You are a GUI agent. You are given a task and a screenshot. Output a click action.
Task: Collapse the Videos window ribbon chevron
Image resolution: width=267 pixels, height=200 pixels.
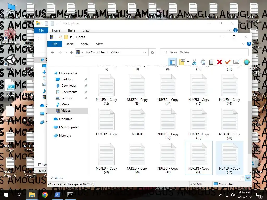click(243, 44)
